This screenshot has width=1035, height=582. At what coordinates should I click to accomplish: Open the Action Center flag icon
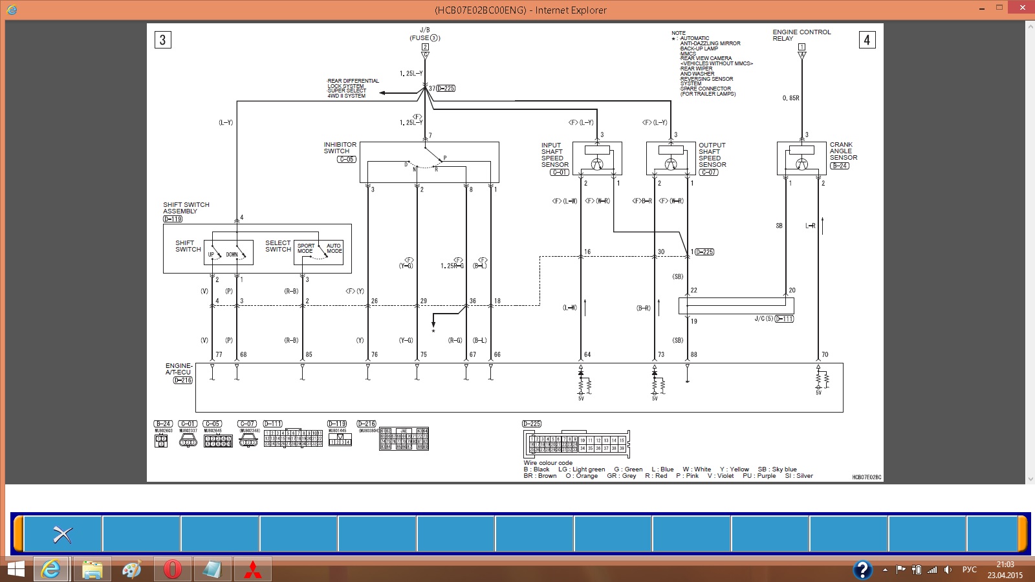(x=900, y=570)
